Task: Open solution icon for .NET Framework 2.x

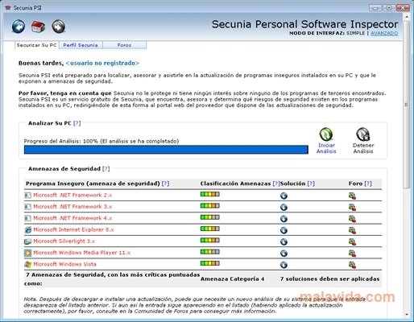Action: point(284,196)
